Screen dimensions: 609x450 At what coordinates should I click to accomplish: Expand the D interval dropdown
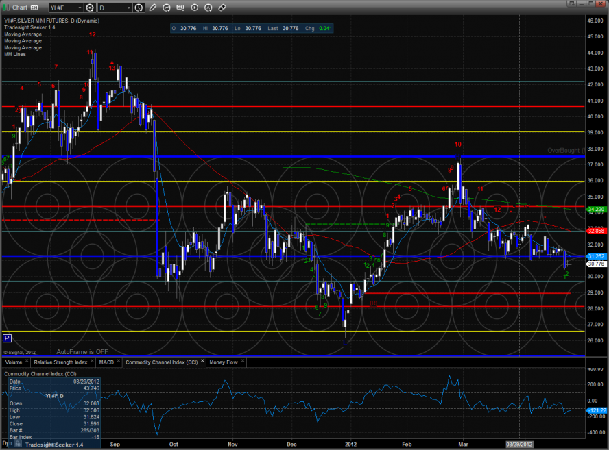coord(128,8)
